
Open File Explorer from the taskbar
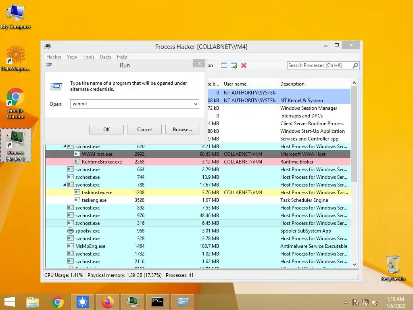point(33,302)
